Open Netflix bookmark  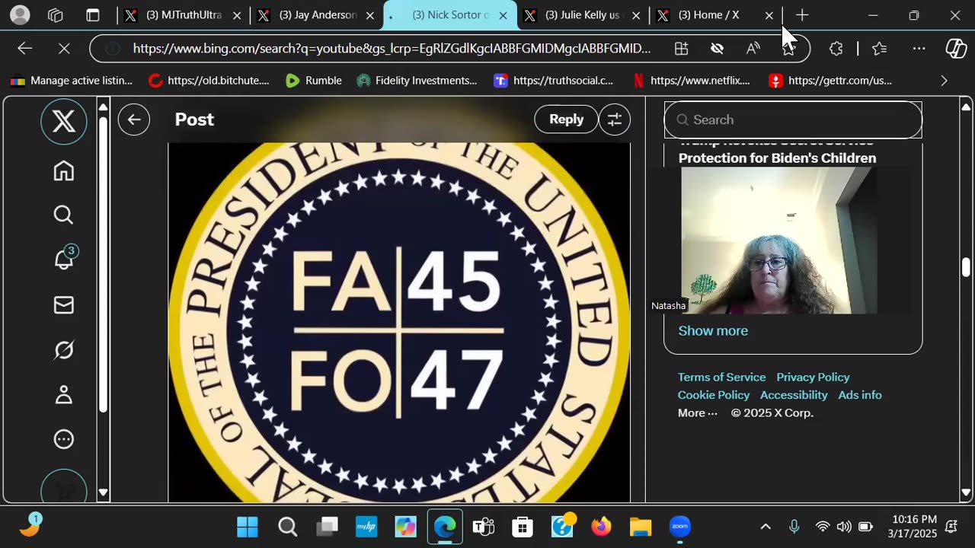[692, 81]
